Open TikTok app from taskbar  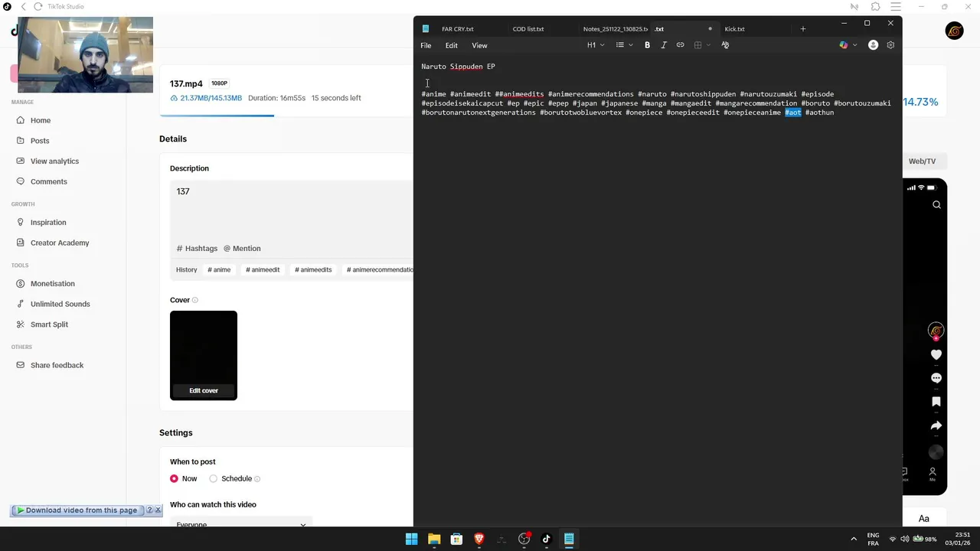(546, 539)
